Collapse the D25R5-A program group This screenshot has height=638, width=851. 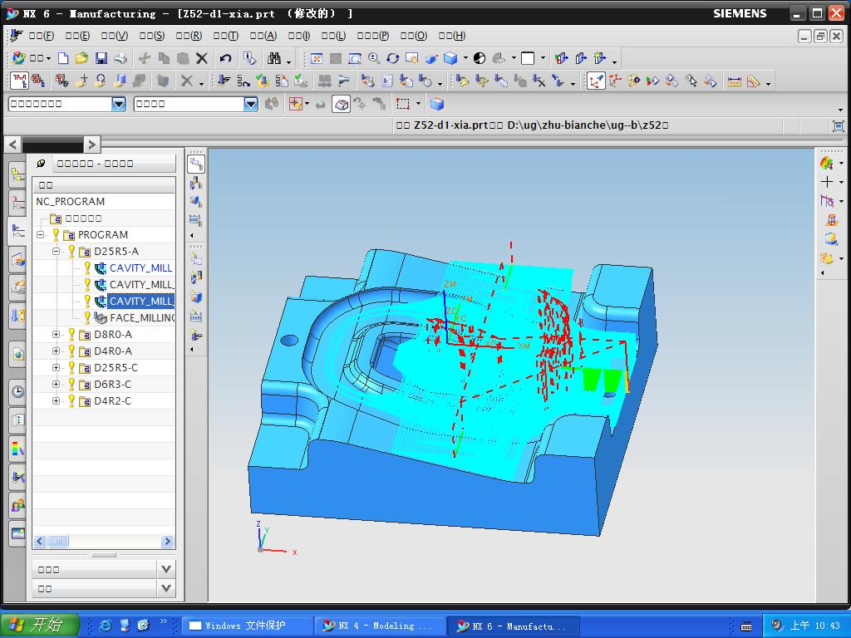(57, 251)
